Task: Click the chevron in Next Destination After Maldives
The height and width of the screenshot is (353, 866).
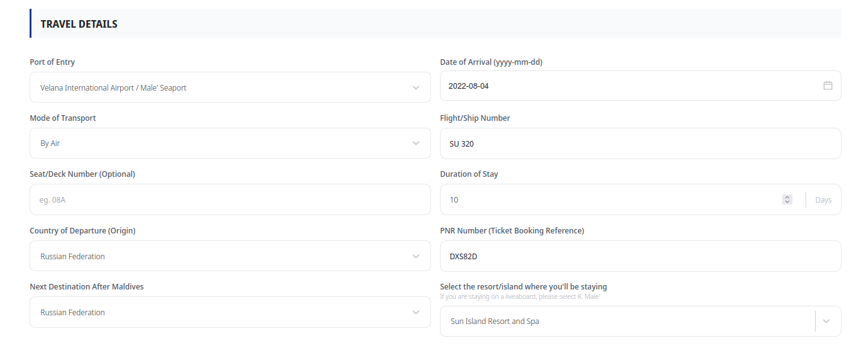Action: pyautogui.click(x=416, y=313)
